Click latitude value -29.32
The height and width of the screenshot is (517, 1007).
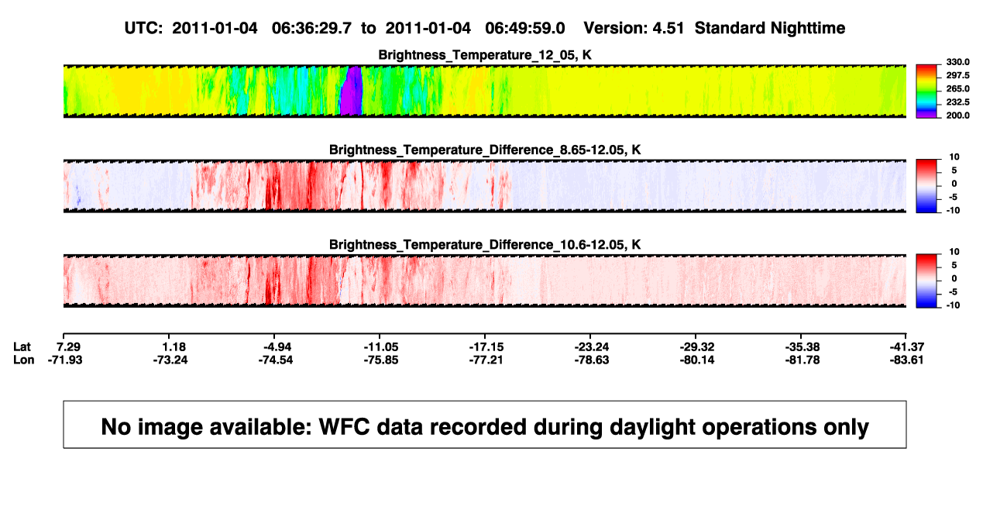(x=697, y=346)
